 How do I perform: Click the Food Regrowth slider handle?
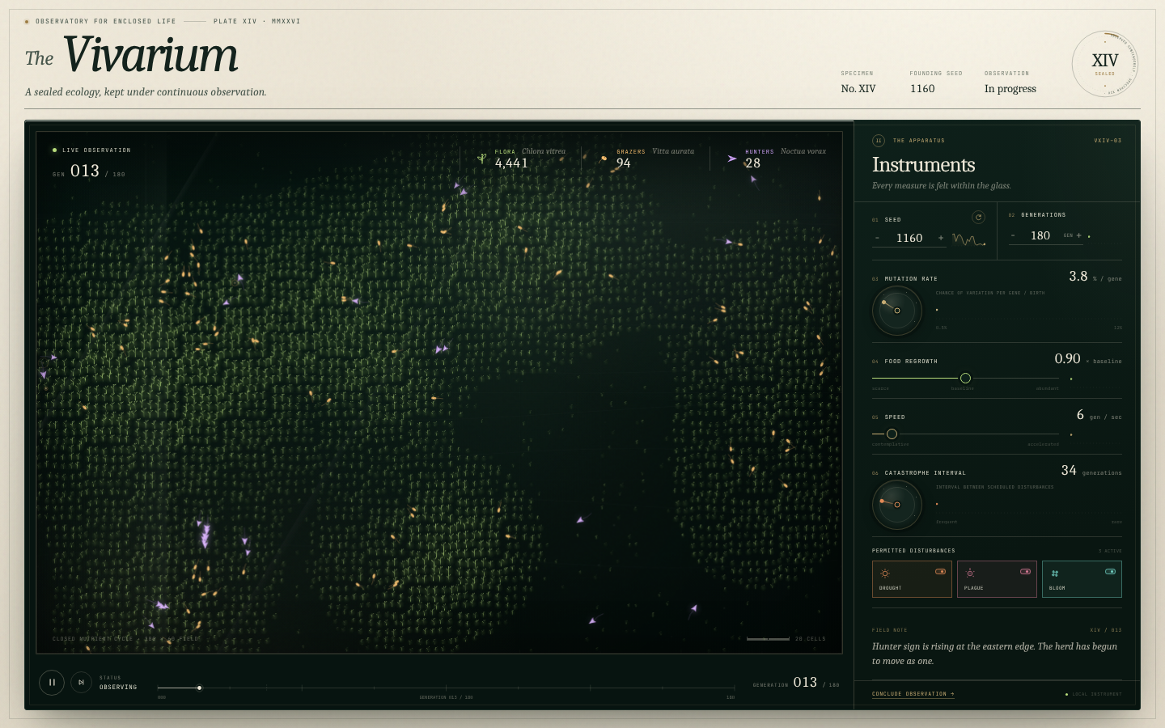pyautogui.click(x=965, y=378)
